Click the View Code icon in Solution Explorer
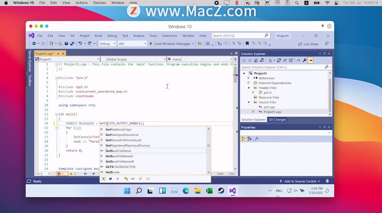 point(299,60)
